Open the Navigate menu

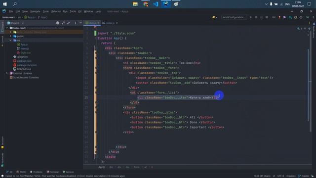click(35, 11)
